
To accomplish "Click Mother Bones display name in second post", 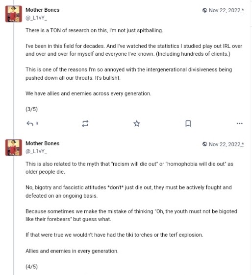I will click(42, 143).
